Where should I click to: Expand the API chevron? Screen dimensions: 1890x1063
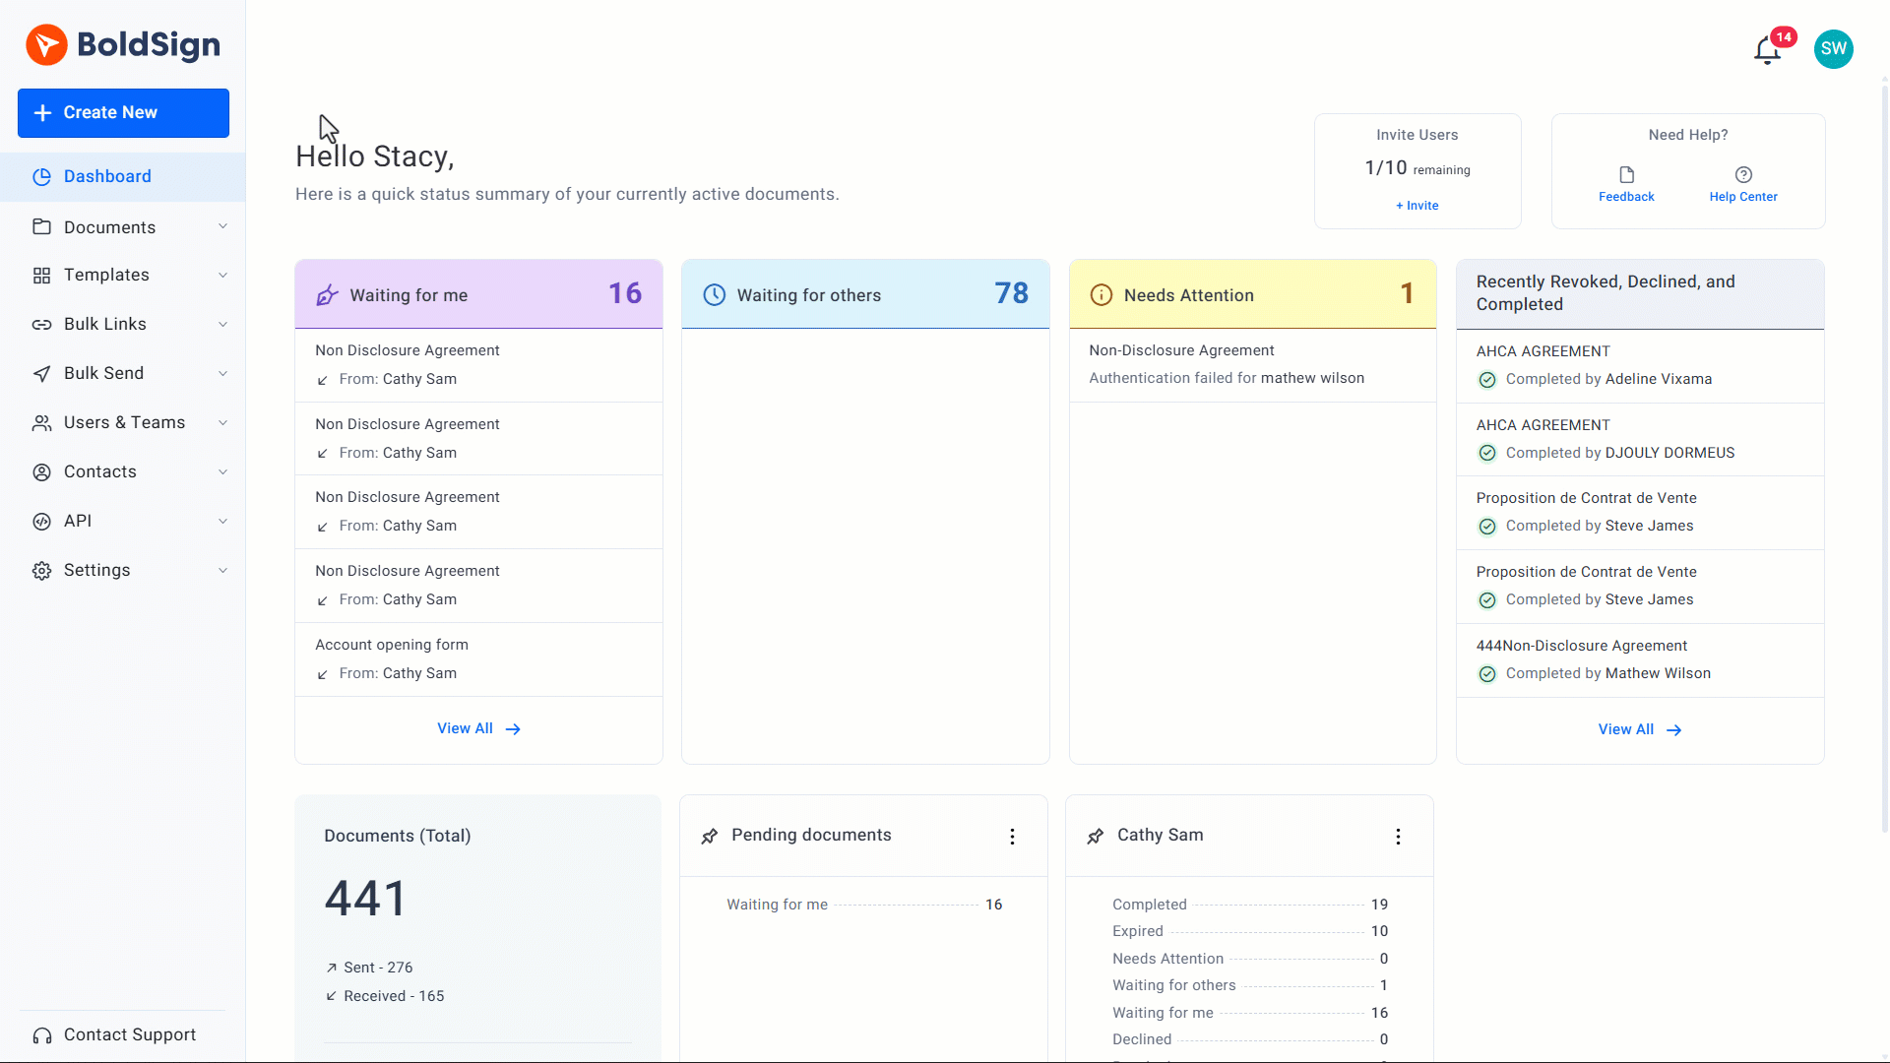223,522
